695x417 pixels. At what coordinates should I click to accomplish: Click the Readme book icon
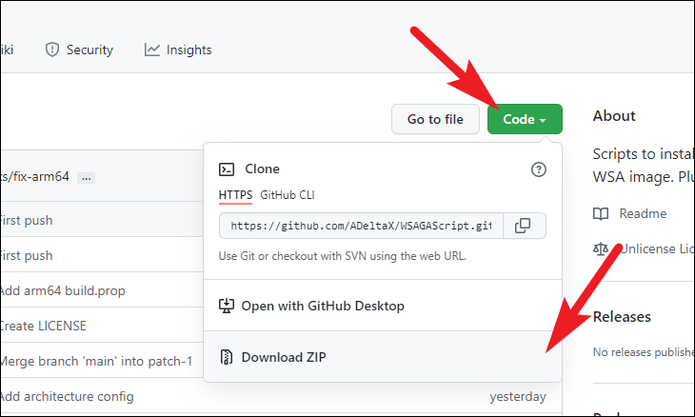click(601, 213)
